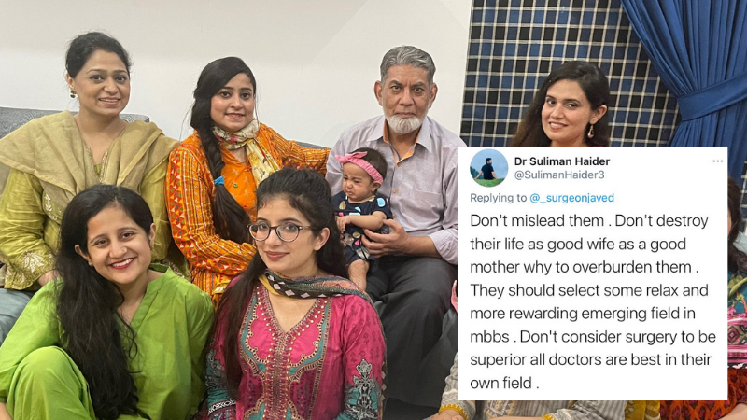Open the @_surgeonjaved mention link

[571, 198]
